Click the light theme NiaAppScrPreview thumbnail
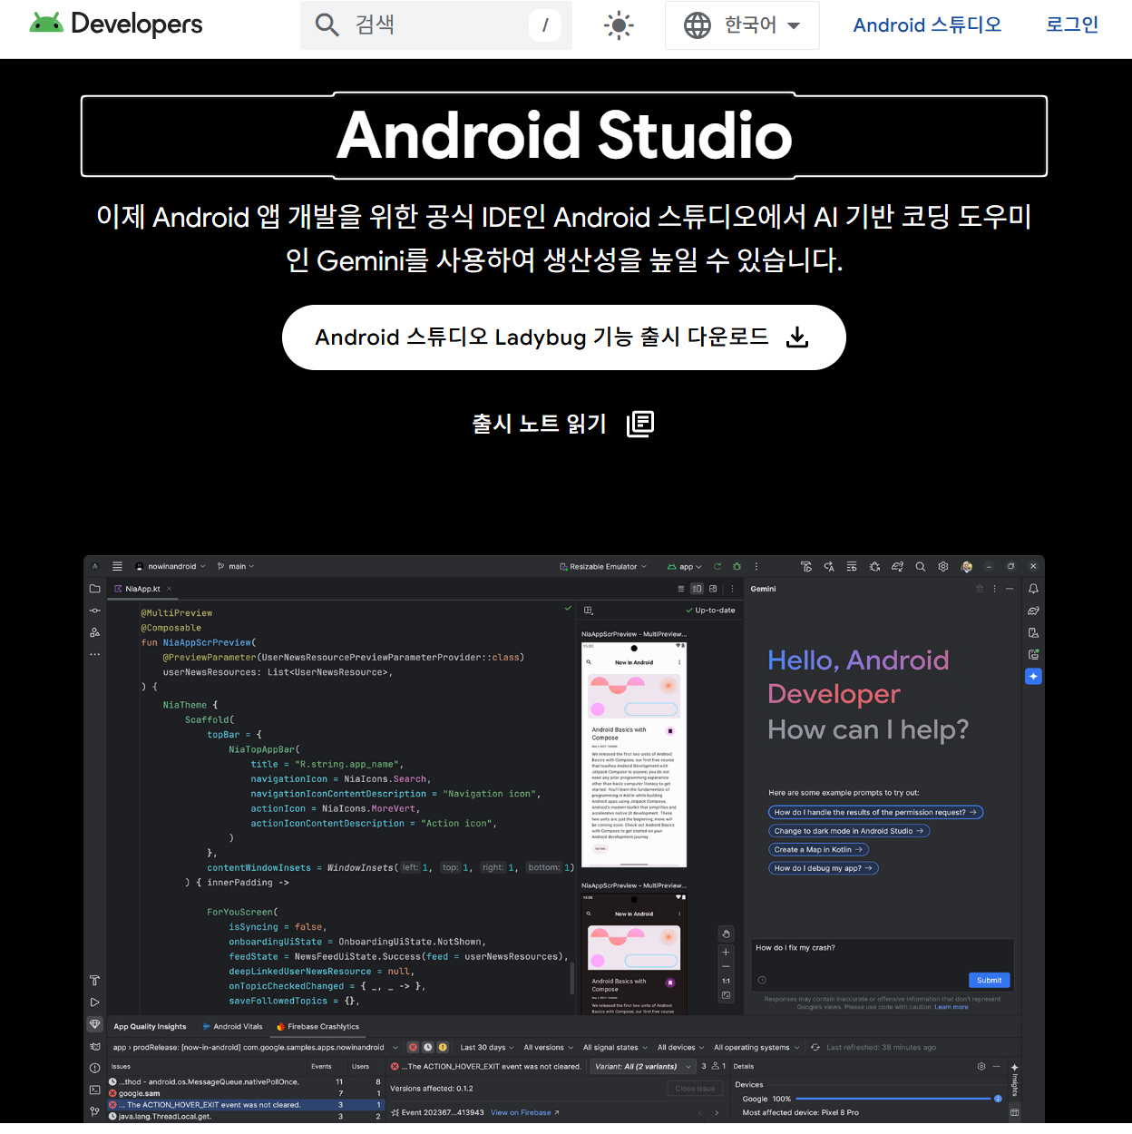Viewport: 1132px width, 1134px height. [x=634, y=755]
